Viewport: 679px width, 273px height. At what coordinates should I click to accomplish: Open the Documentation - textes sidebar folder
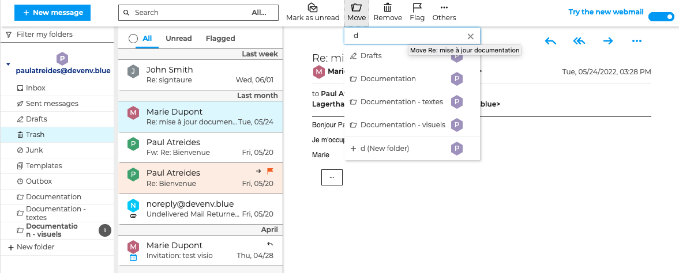[x=57, y=213]
